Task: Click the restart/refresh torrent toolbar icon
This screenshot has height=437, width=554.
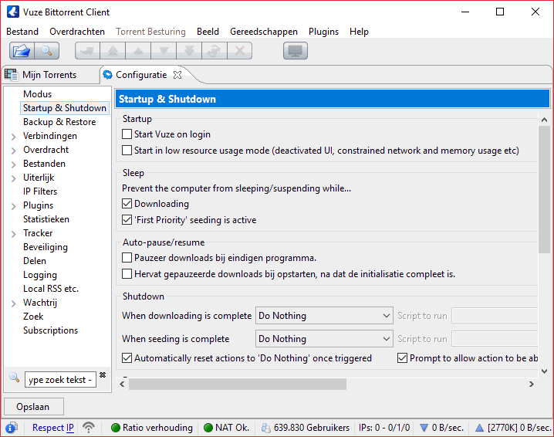Action: (x=215, y=51)
